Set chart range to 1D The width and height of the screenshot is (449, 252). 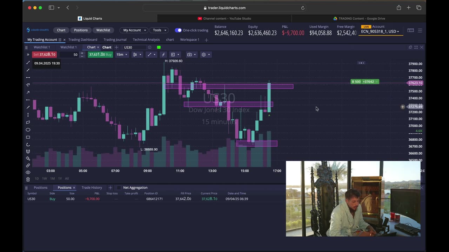click(x=36, y=178)
